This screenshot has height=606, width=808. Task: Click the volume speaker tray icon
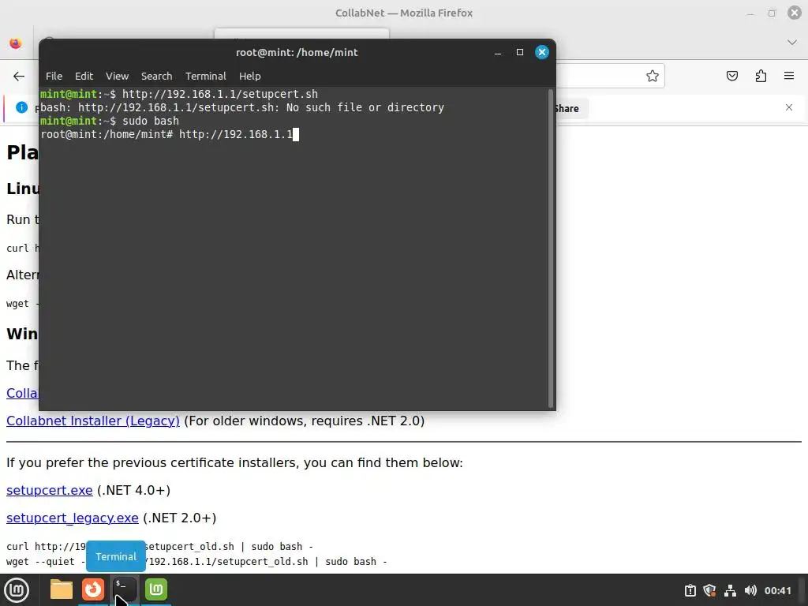[750, 590]
